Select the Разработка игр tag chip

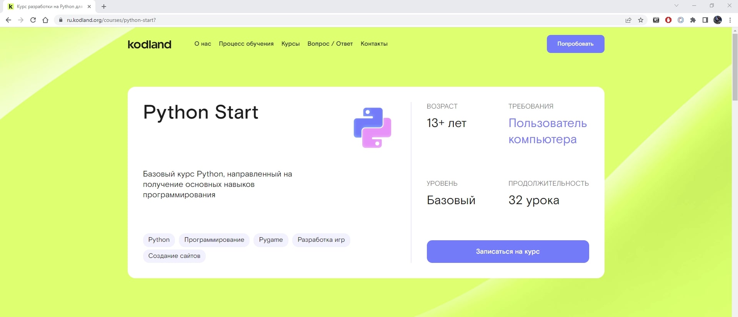point(321,240)
